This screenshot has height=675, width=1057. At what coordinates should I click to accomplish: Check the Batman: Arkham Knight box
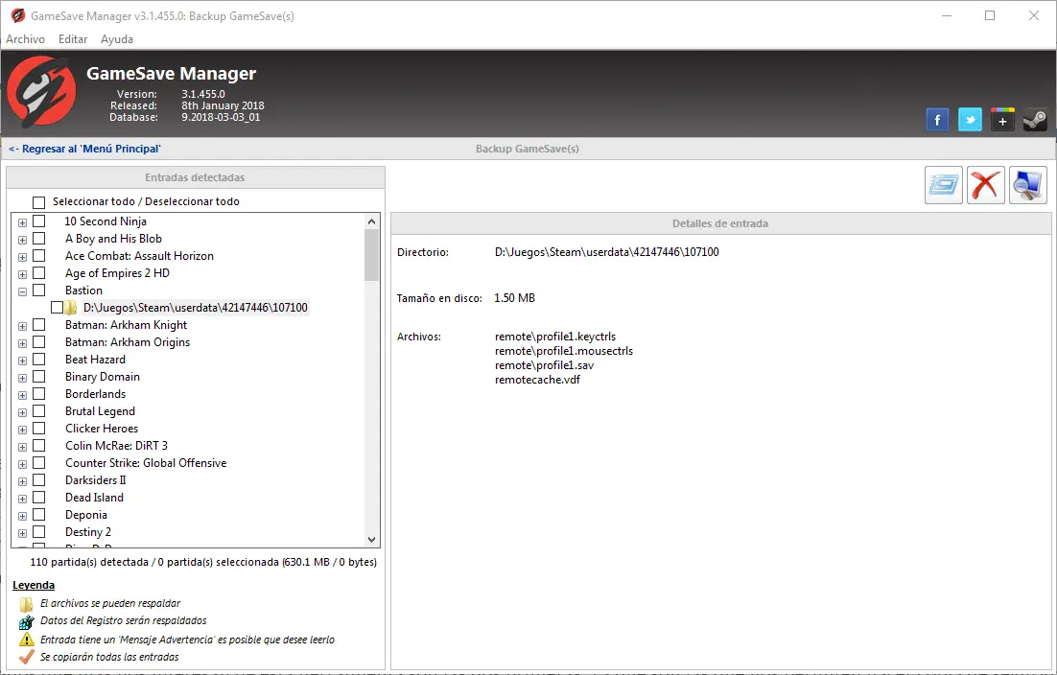pyautogui.click(x=39, y=325)
